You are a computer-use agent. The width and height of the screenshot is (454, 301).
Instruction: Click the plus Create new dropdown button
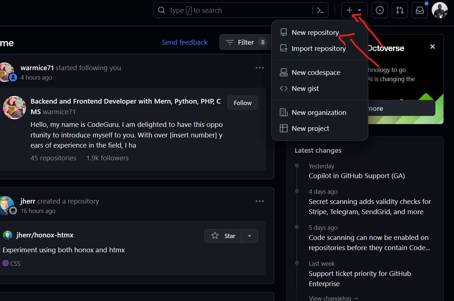[x=354, y=11]
